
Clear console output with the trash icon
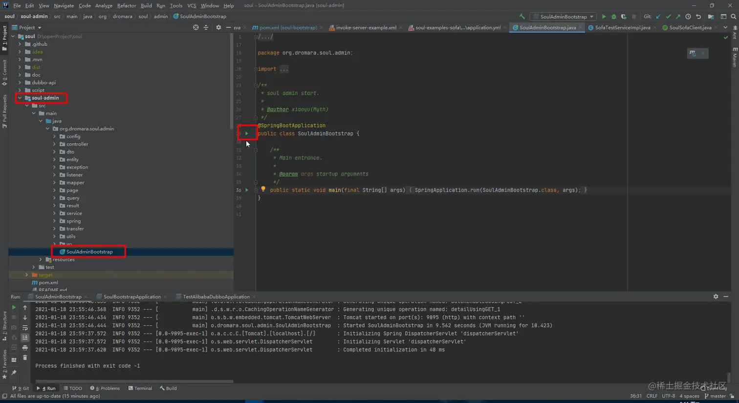coord(25,358)
